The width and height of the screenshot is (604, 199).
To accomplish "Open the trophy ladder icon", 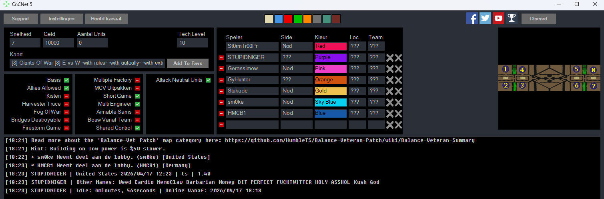I will pyautogui.click(x=512, y=18).
